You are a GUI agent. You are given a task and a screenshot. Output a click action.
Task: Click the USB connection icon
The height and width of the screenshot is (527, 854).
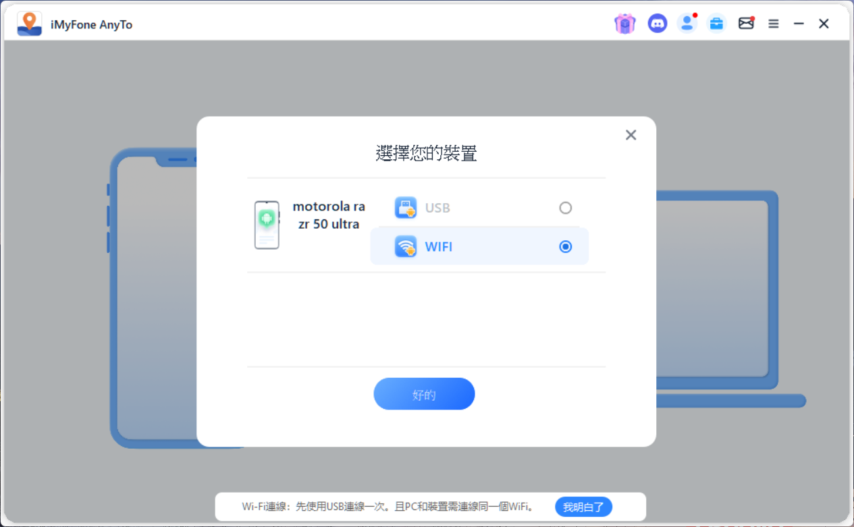(x=405, y=208)
